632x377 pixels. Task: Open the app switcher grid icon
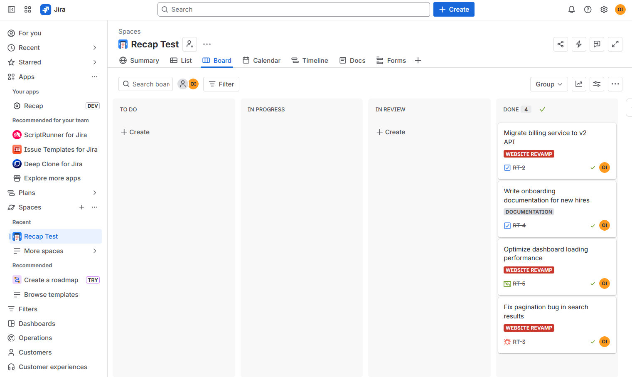28,10
